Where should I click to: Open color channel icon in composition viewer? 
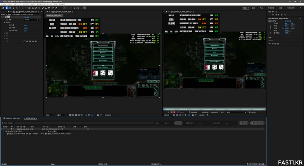pos(86,115)
